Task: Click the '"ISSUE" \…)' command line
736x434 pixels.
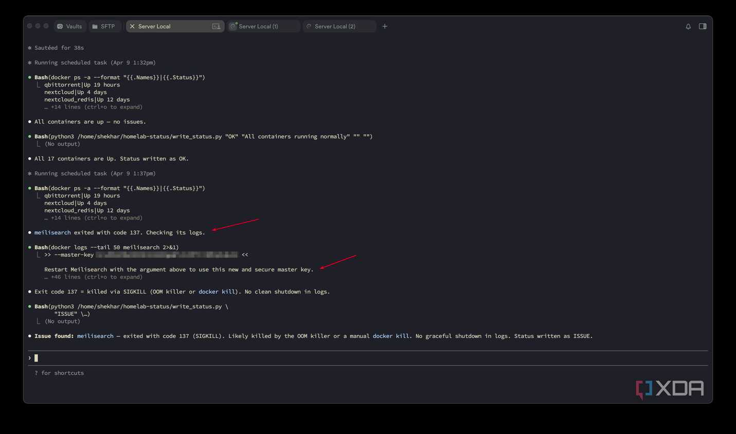Action: click(x=72, y=314)
